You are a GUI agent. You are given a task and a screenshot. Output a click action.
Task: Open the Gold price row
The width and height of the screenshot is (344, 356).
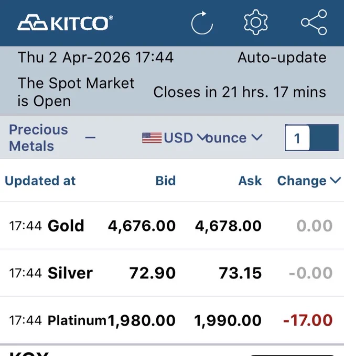[172, 226]
